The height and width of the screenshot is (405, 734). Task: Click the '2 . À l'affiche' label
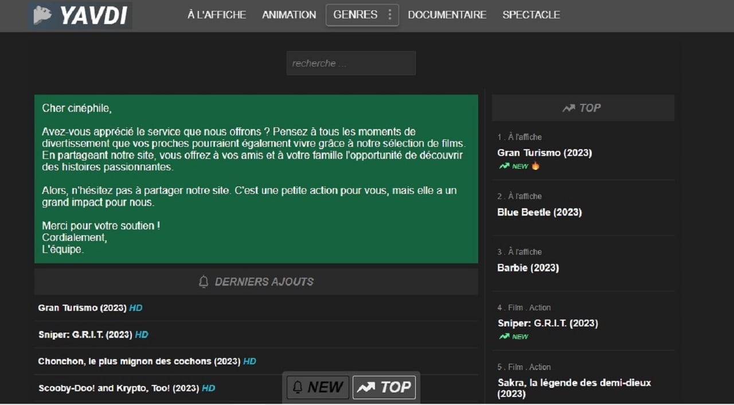click(520, 196)
